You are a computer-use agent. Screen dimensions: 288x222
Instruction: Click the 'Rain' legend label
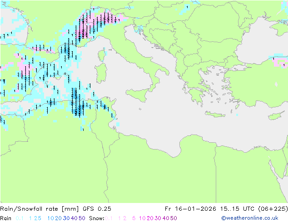(6, 218)
